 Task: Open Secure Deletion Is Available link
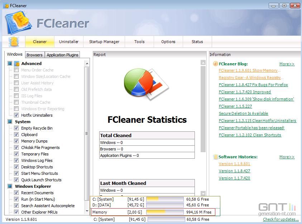coord(244,113)
